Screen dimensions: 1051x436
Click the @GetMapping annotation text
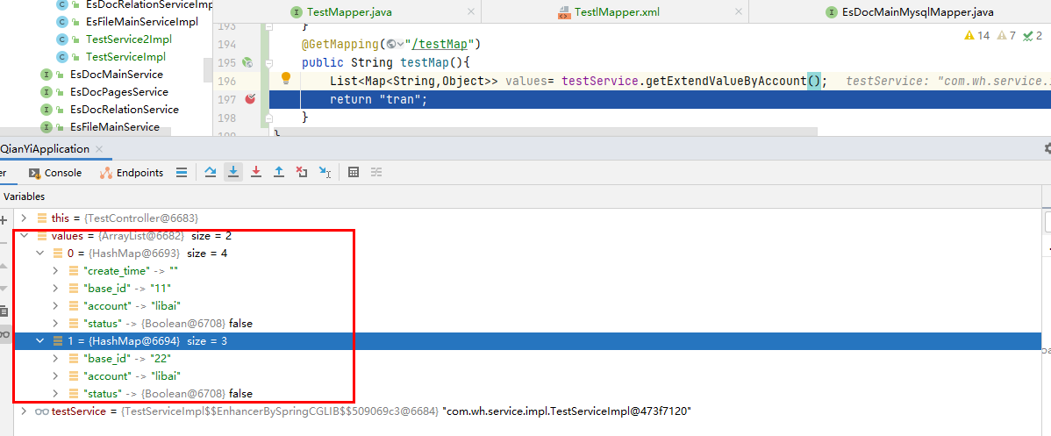tap(340, 44)
